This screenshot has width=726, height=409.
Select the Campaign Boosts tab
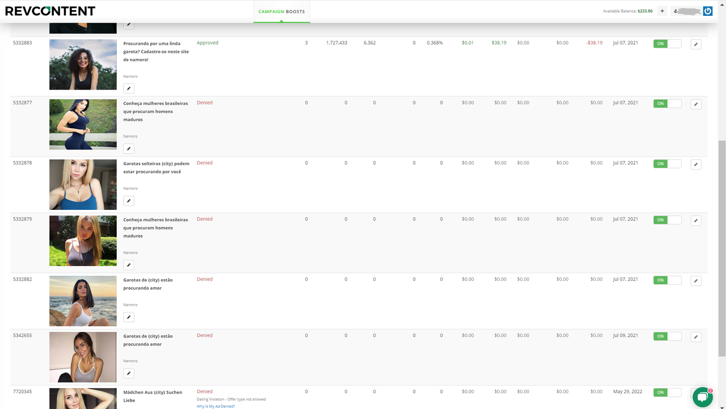(281, 11)
